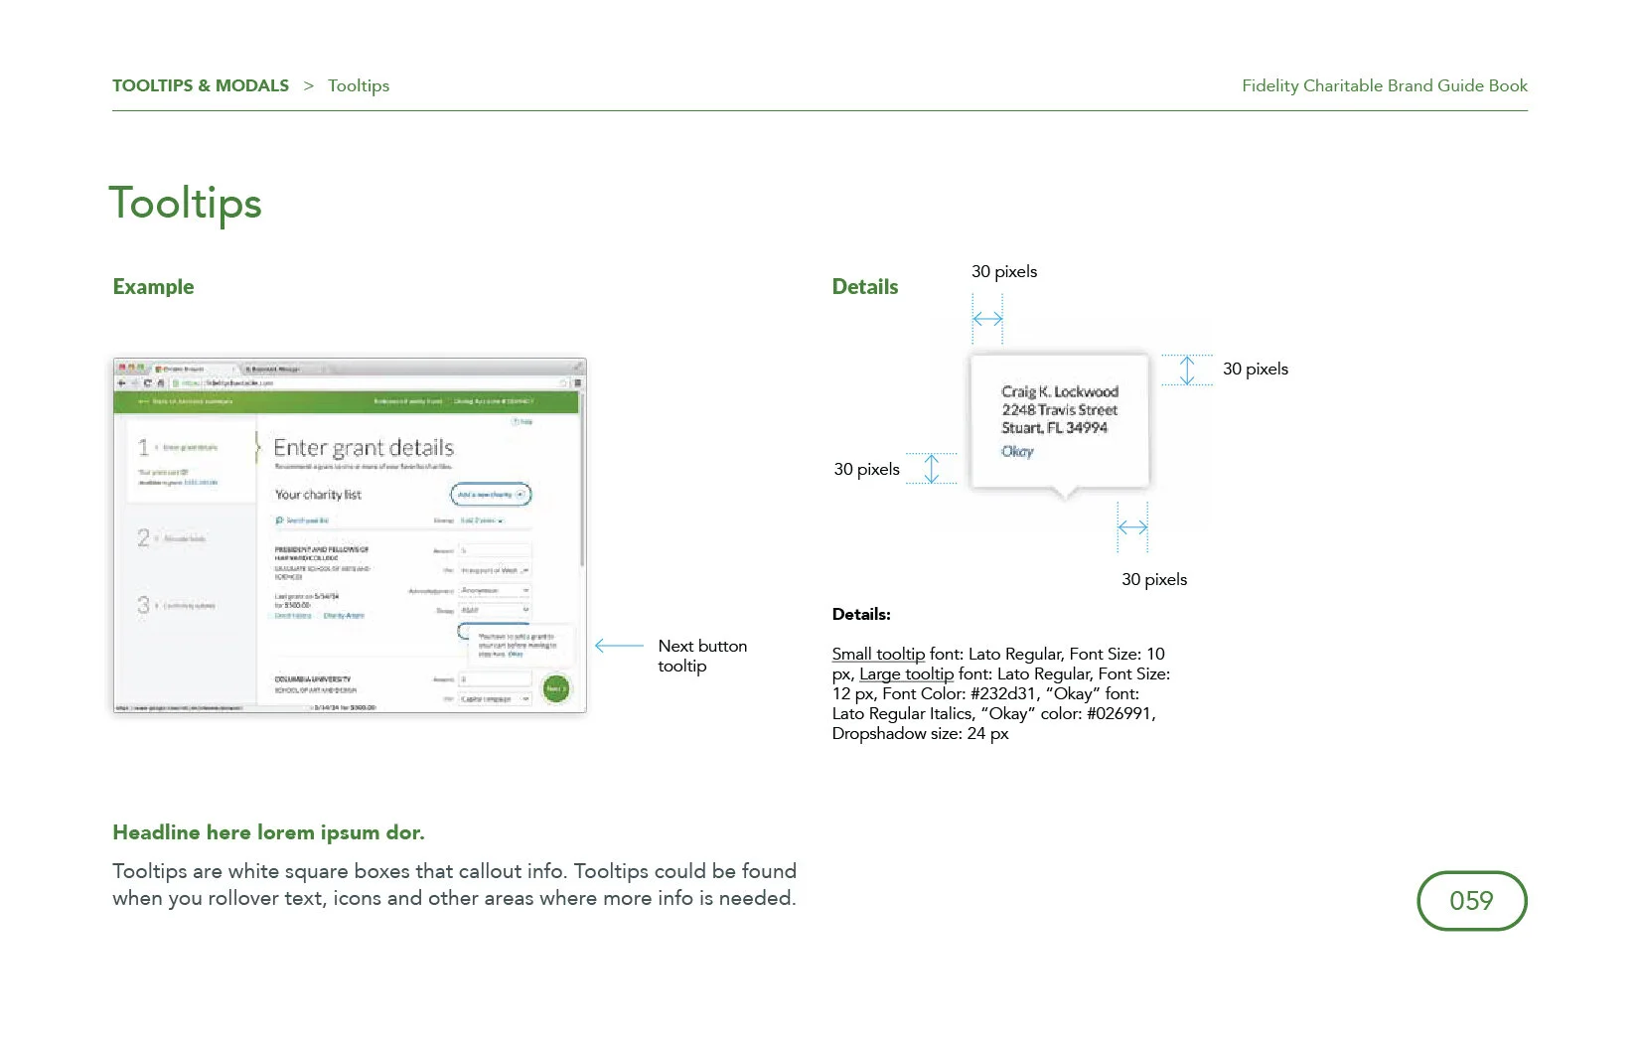Click the 'Headline here lorem ipsum dor.' heading
Image resolution: width=1640 pixels, height=1043 pixels.
pos(268,832)
